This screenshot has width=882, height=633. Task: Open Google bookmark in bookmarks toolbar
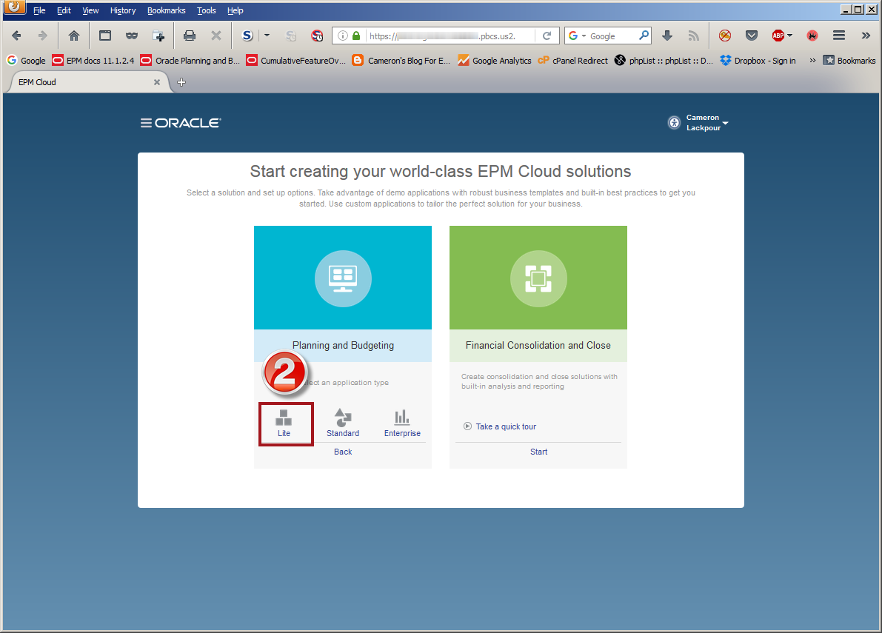pos(27,60)
